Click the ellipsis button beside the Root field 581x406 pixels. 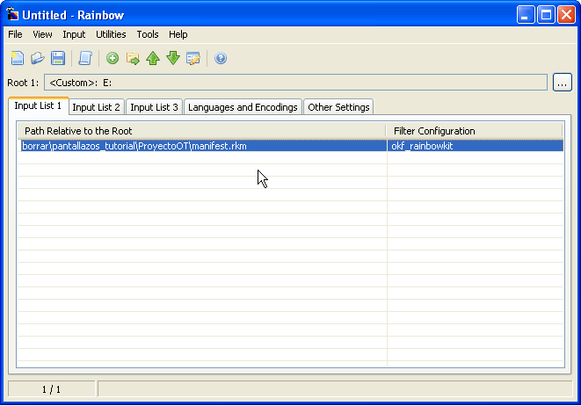point(563,83)
